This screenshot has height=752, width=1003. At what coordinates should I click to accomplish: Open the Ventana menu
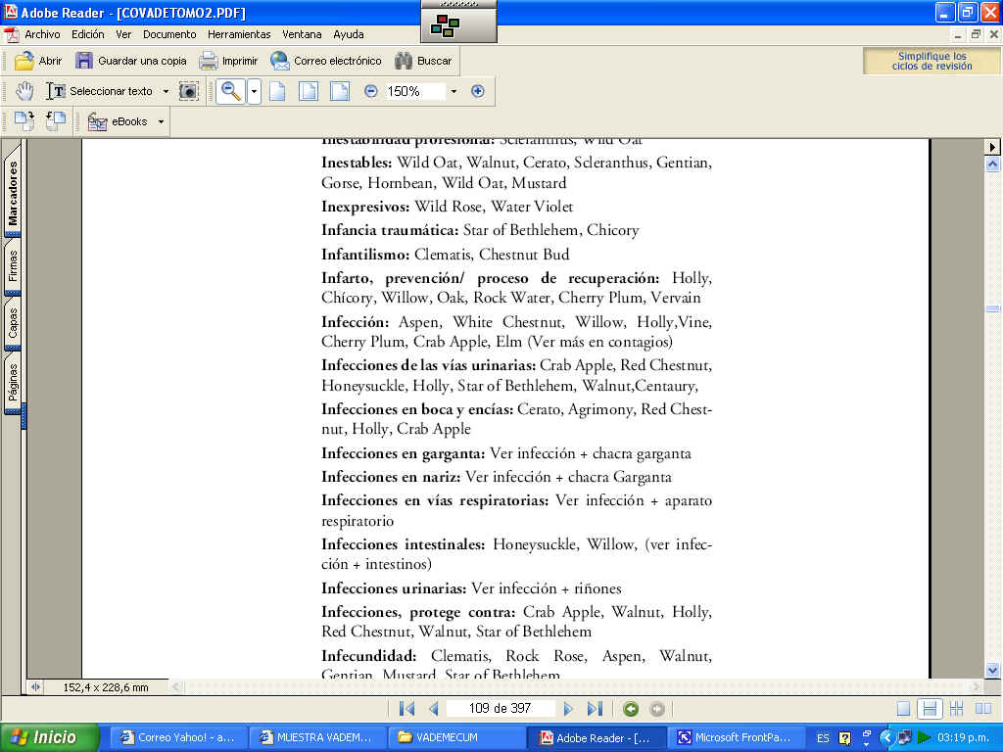(x=302, y=34)
